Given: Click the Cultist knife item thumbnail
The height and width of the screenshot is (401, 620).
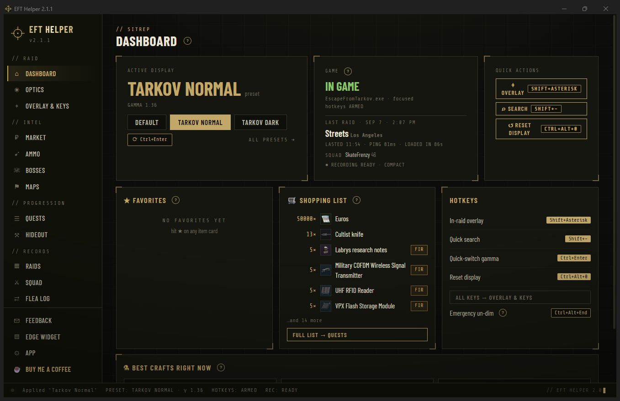Looking at the screenshot, I should (x=326, y=234).
